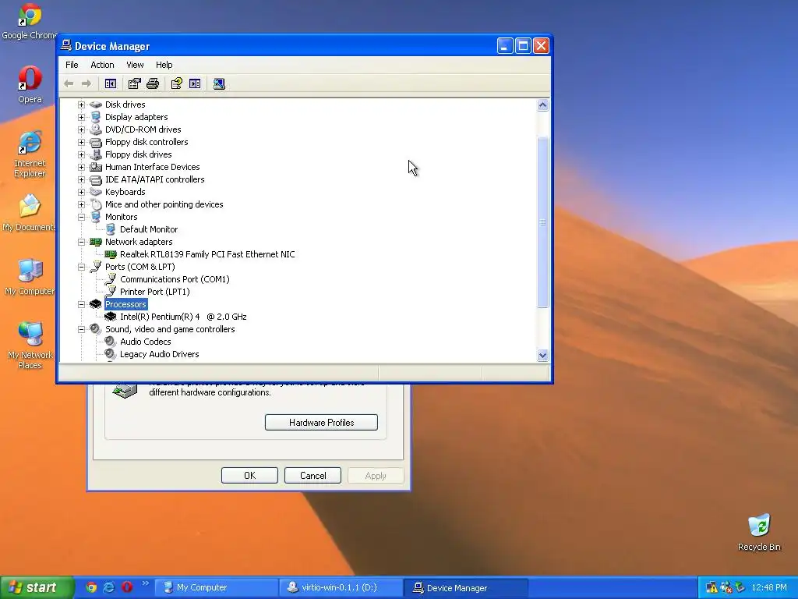Click the vertical scrollbar thumb
Screen dimensions: 798x599
click(x=542, y=222)
